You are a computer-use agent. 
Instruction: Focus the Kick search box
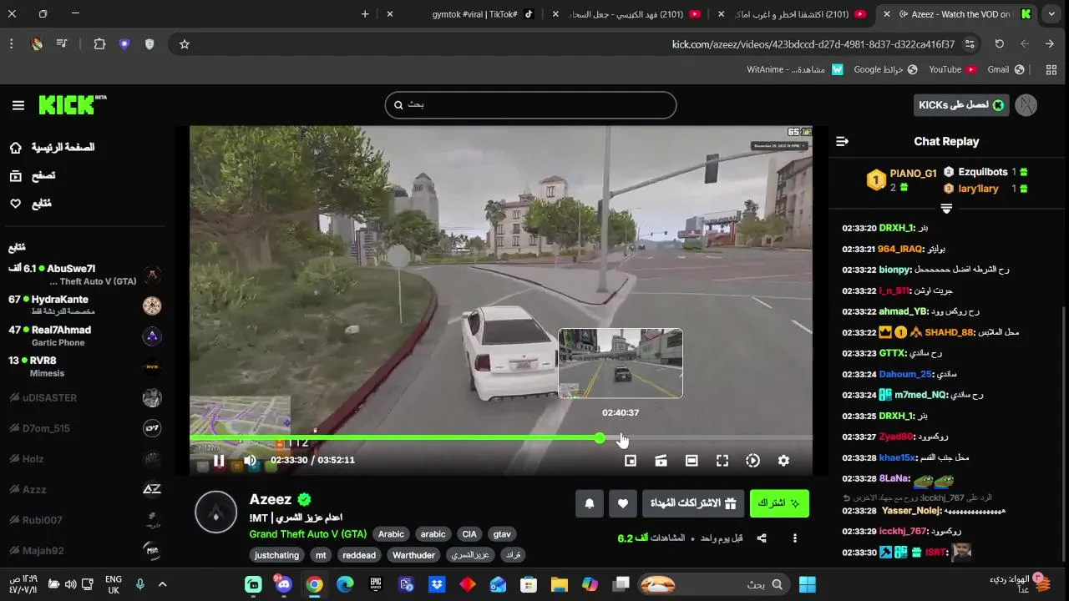(530, 105)
